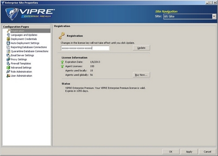This screenshot has width=218, height=156.
Task: Click the Buy Now button
Action: [x=142, y=75]
